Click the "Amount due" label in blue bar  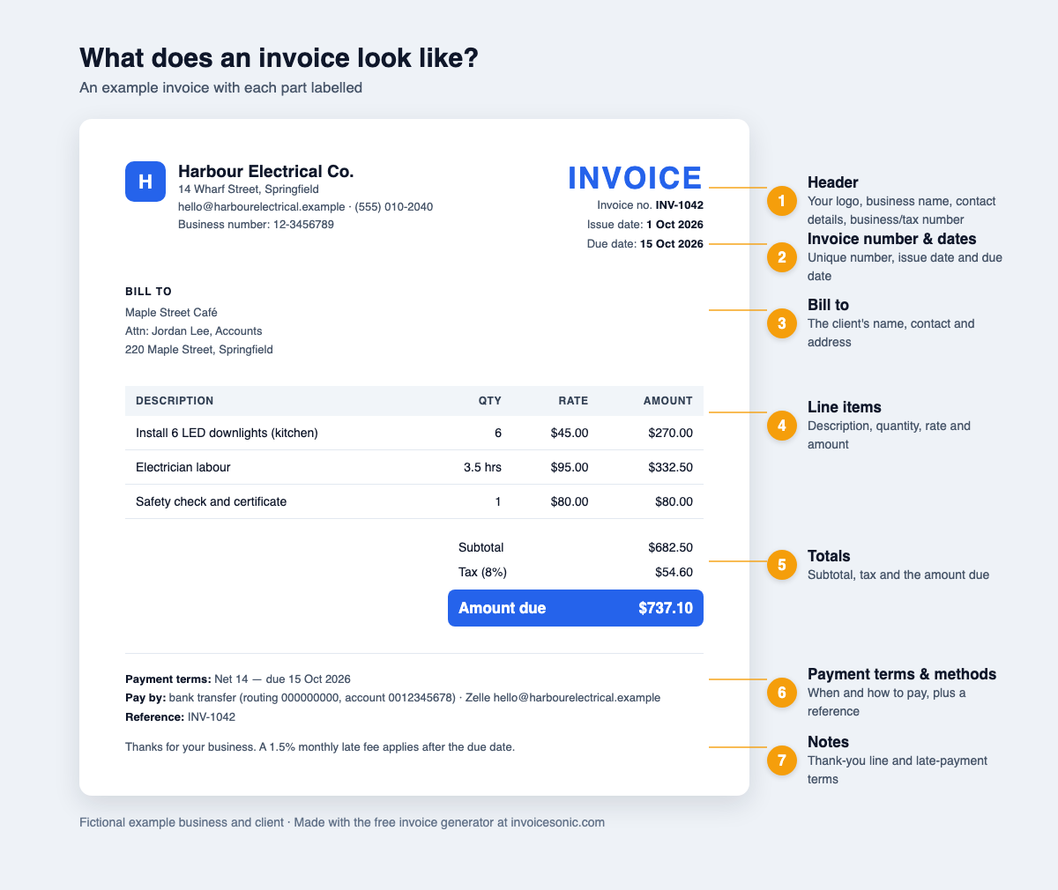tap(503, 608)
